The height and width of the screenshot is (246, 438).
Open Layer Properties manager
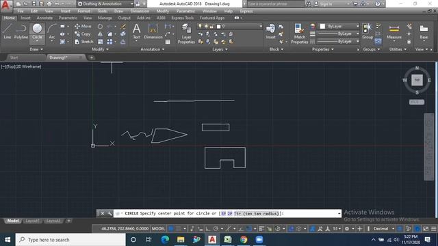click(x=186, y=33)
